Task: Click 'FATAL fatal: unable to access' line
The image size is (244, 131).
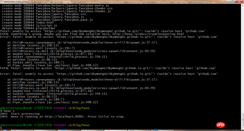Action: (x=108, y=68)
